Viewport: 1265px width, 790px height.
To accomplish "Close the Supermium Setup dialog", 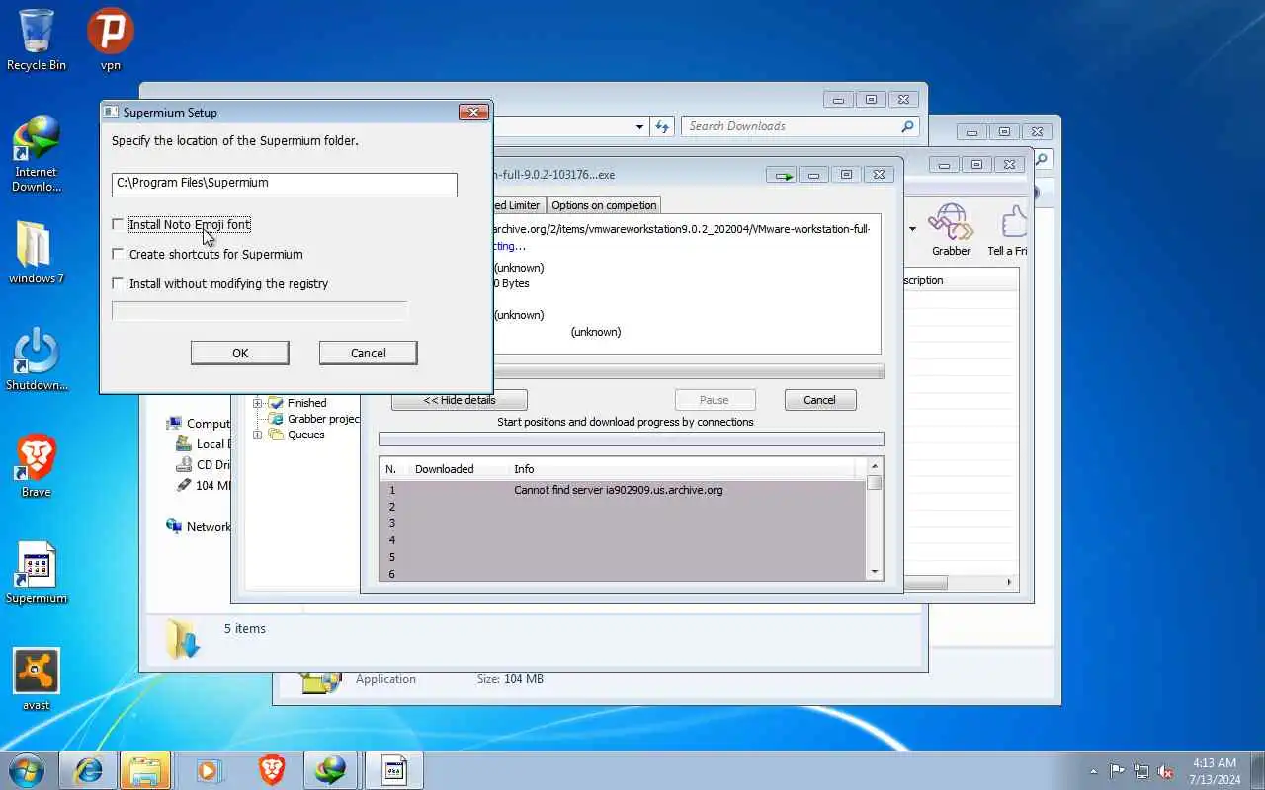I will click(x=473, y=113).
